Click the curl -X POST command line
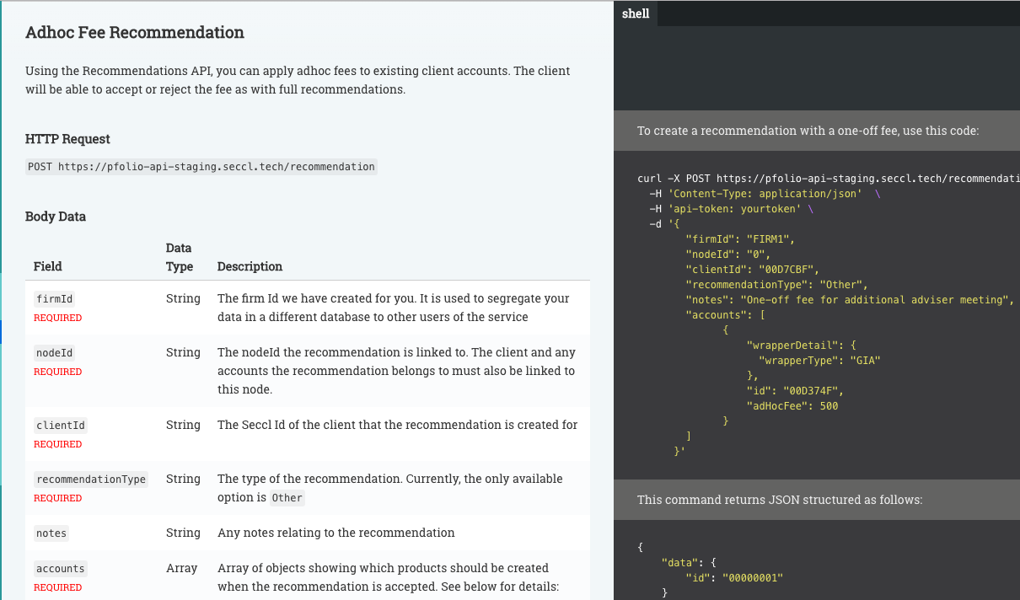Image resolution: width=1020 pixels, height=600 pixels. [826, 179]
